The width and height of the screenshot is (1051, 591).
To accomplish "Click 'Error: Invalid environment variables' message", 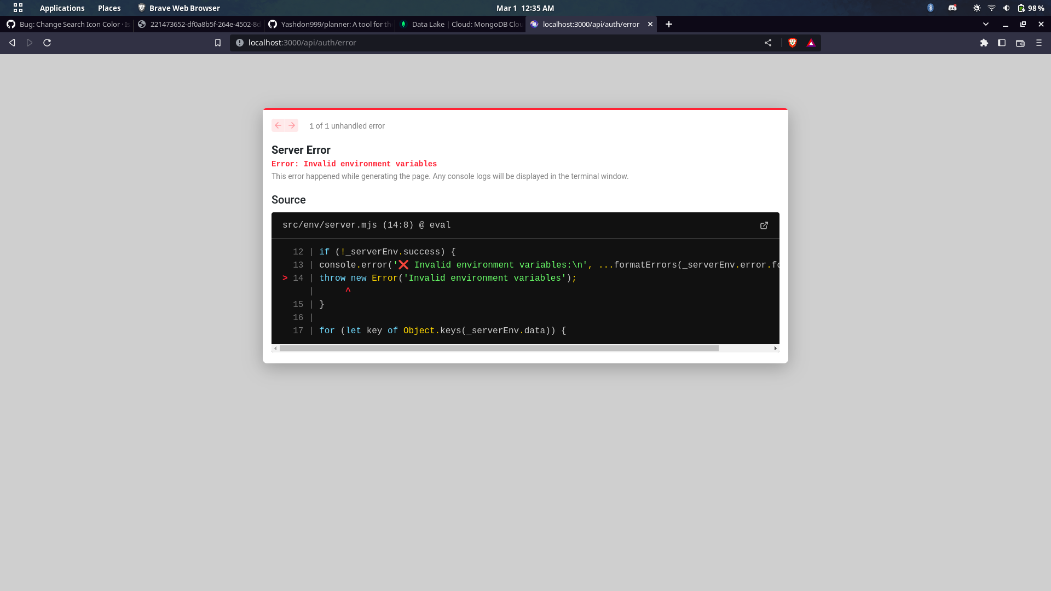I will click(354, 164).
